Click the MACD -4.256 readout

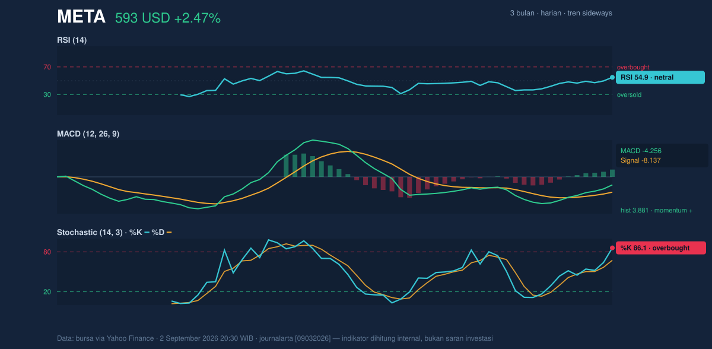click(641, 151)
